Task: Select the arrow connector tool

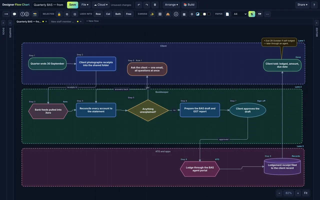Action: click(x=6, y=14)
